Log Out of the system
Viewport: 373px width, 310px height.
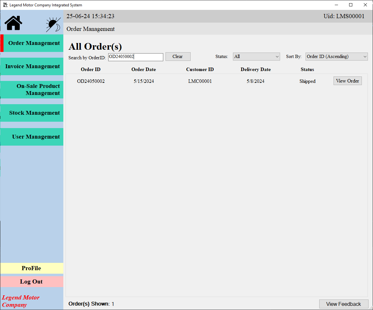pyautogui.click(x=32, y=281)
